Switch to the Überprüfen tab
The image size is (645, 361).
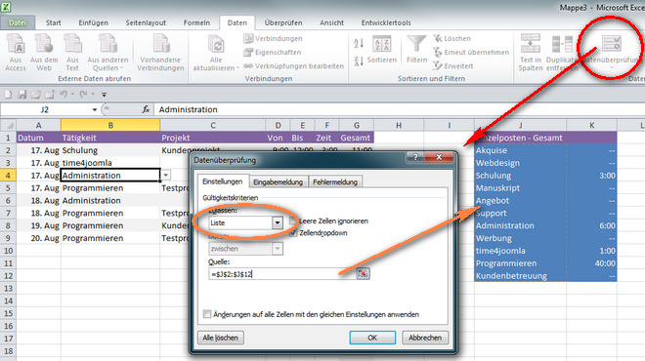click(283, 22)
